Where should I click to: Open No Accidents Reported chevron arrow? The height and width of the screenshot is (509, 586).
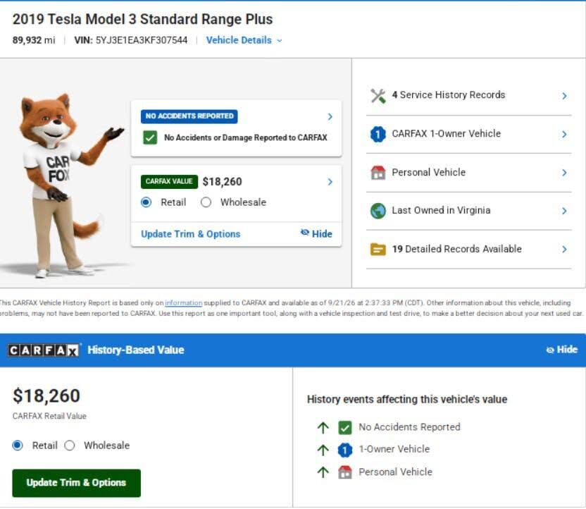point(330,117)
